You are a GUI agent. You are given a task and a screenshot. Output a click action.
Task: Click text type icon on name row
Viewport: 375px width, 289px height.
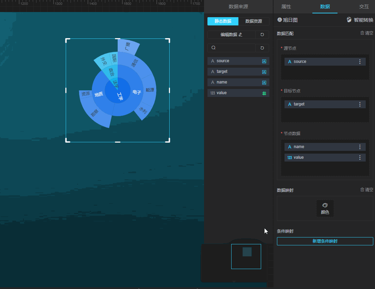(264, 82)
